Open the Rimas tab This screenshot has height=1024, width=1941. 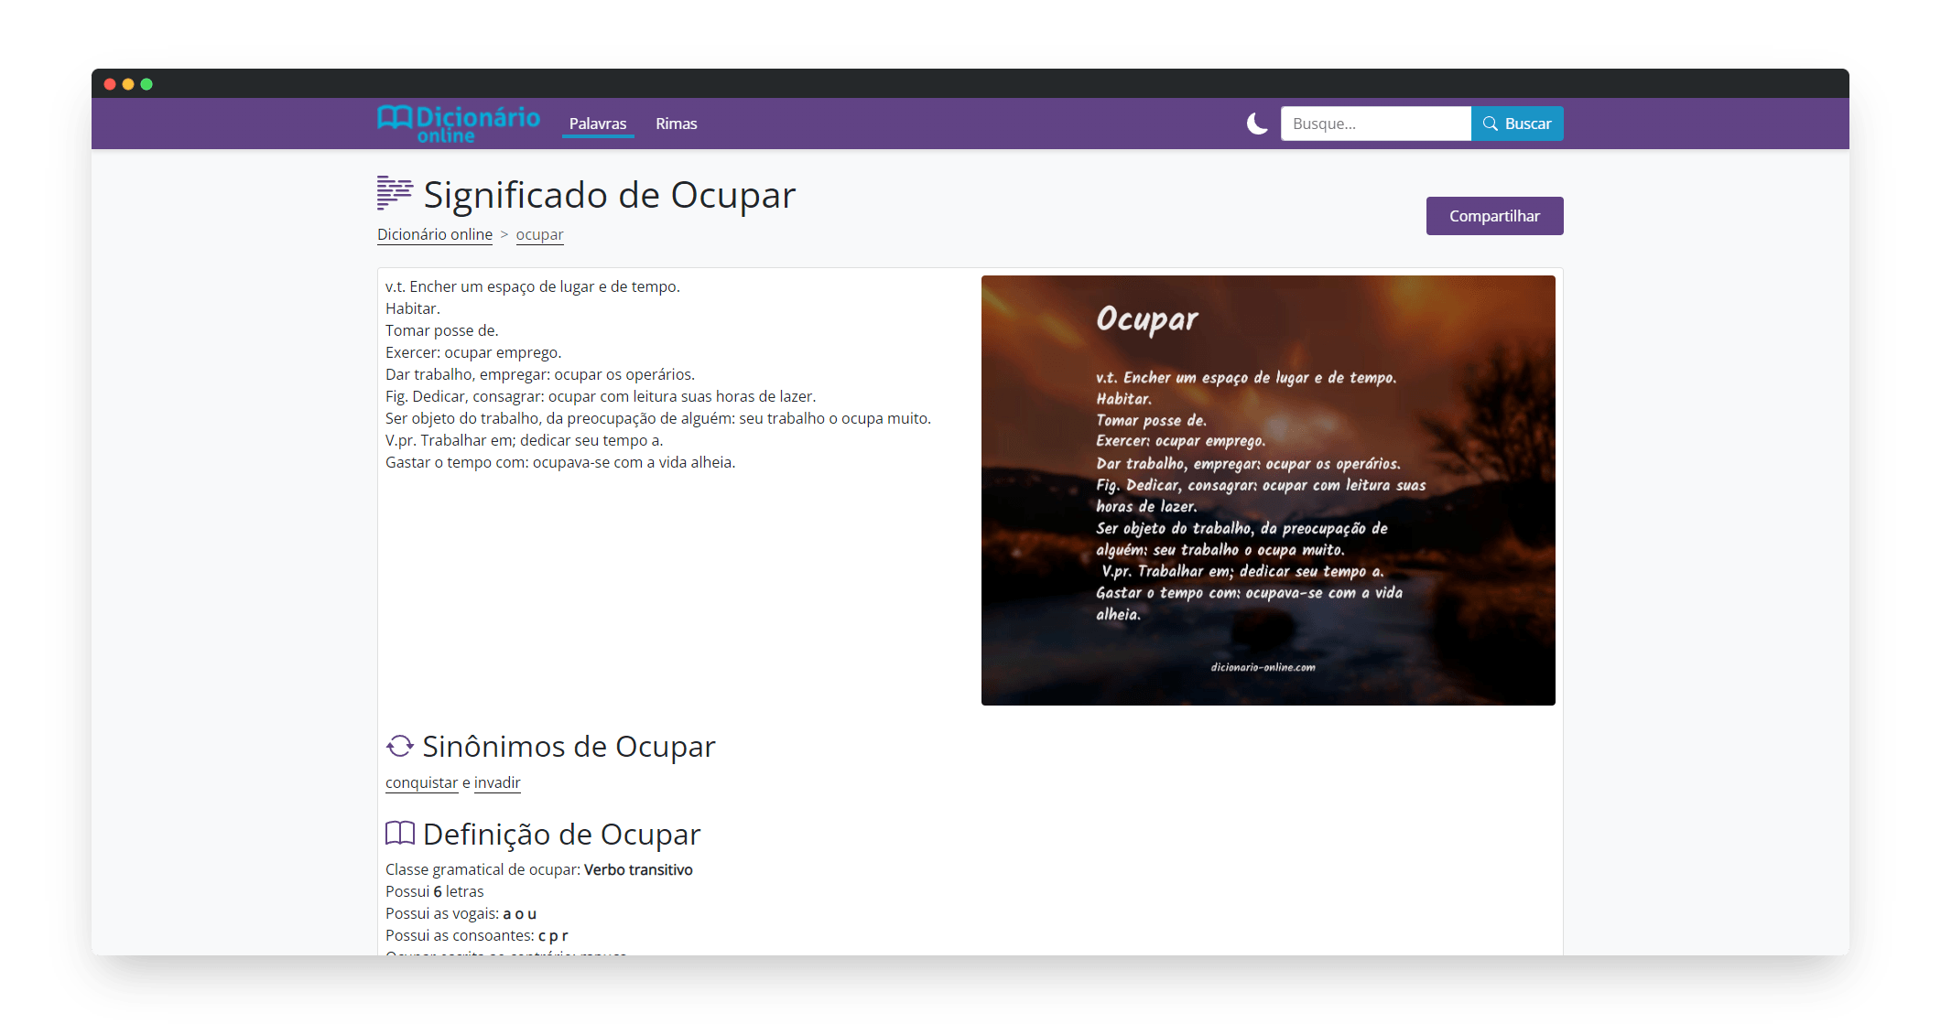[677, 124]
